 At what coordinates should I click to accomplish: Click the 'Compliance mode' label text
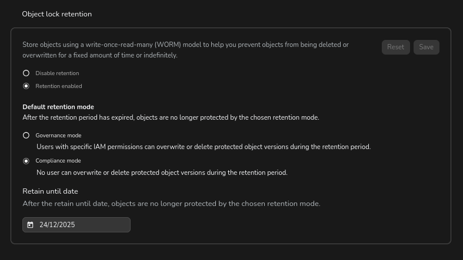pos(58,161)
